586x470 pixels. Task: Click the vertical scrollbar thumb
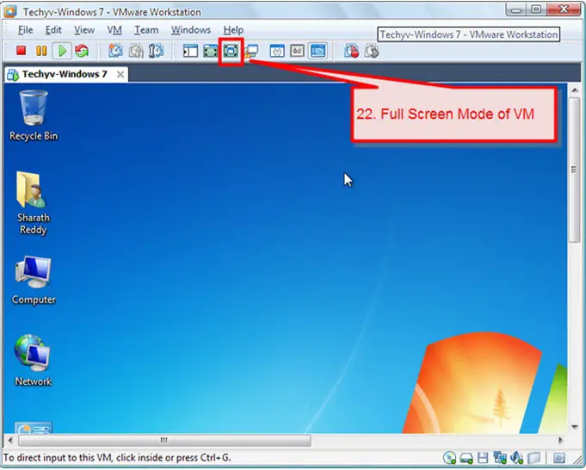click(575, 170)
